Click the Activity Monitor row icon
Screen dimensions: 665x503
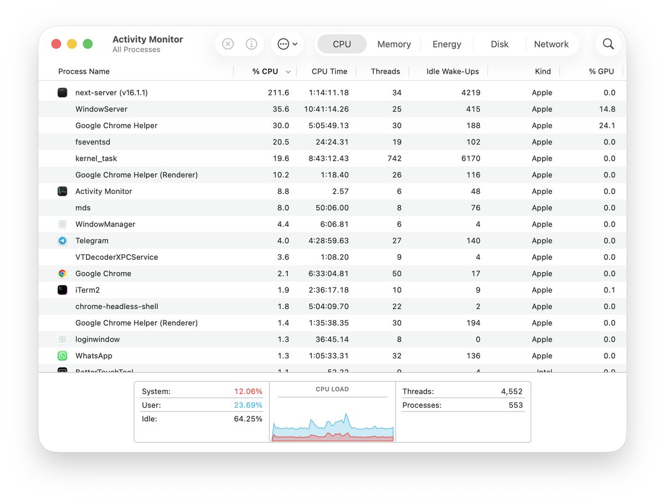(x=63, y=191)
